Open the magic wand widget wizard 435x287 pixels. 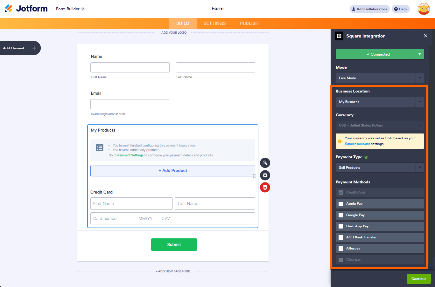[265, 163]
